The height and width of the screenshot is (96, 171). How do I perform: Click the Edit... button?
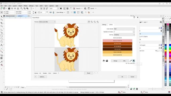125,61
